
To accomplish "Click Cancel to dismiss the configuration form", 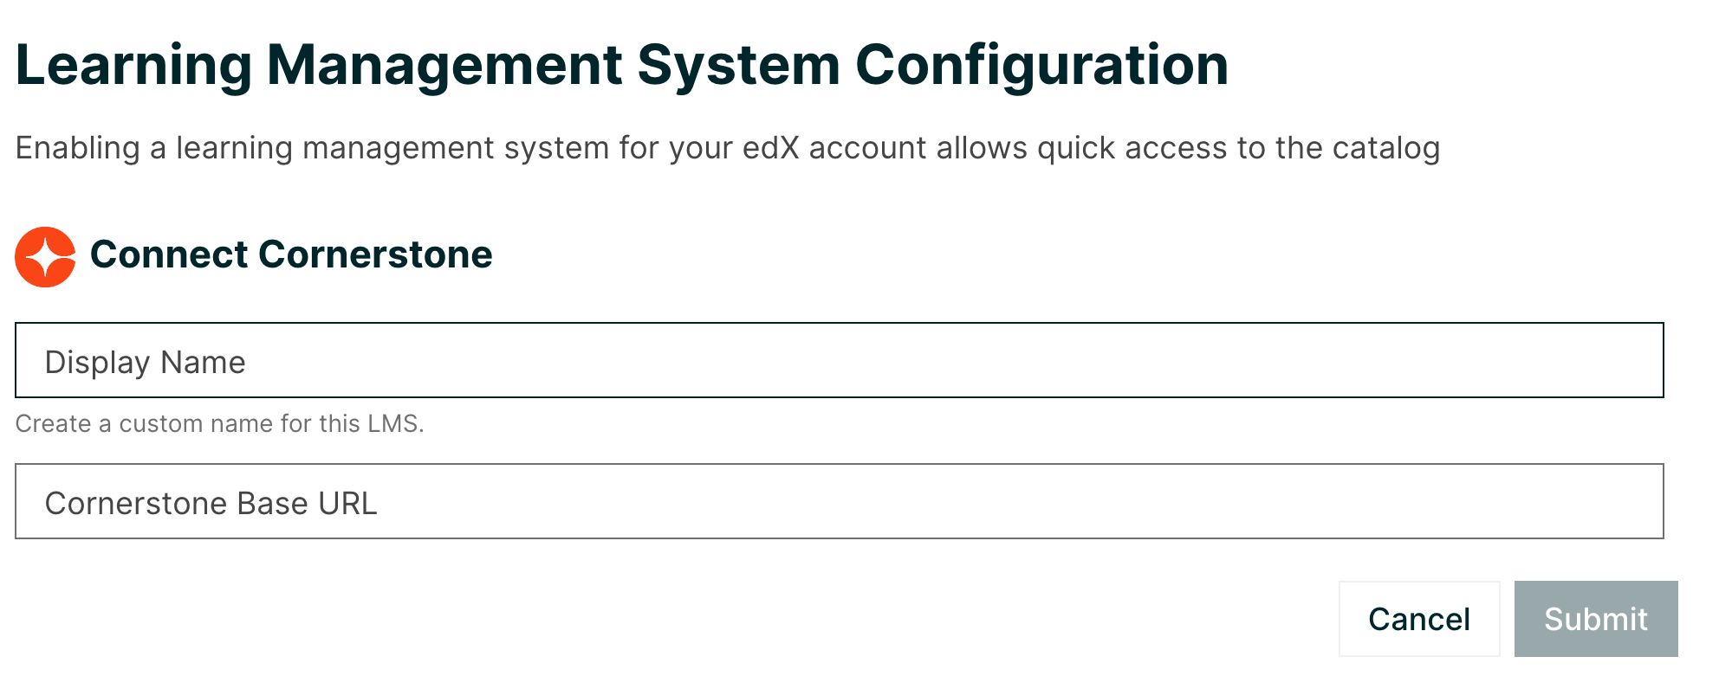I will click(1418, 619).
